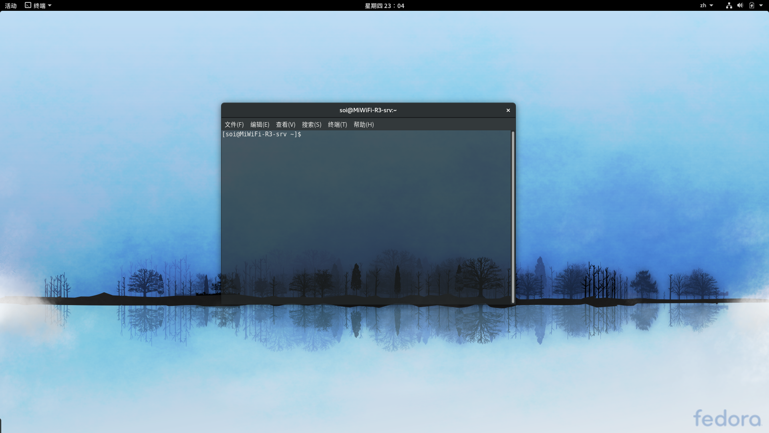Expand the system menu arrow

click(x=761, y=6)
